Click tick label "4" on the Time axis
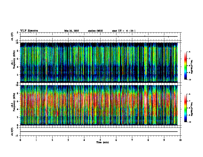The height and width of the screenshot is (157, 203). 84,140
